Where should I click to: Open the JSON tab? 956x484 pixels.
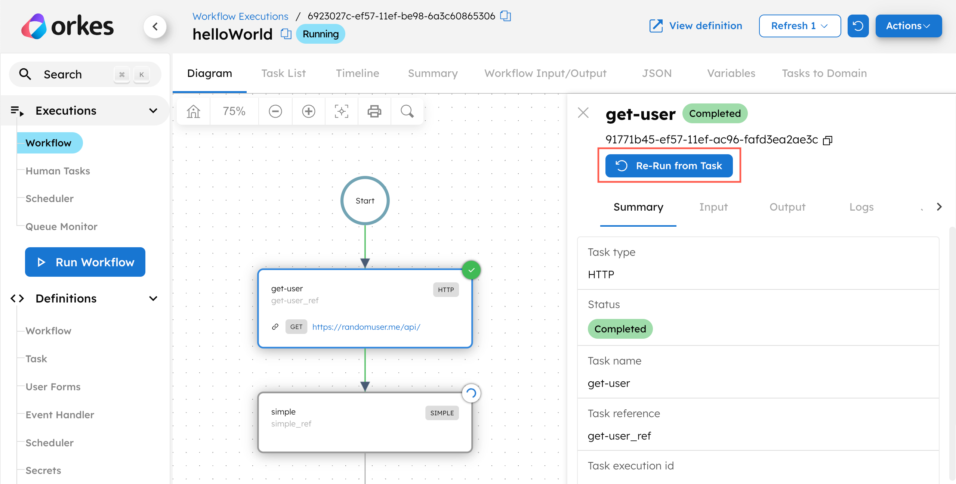click(x=657, y=73)
